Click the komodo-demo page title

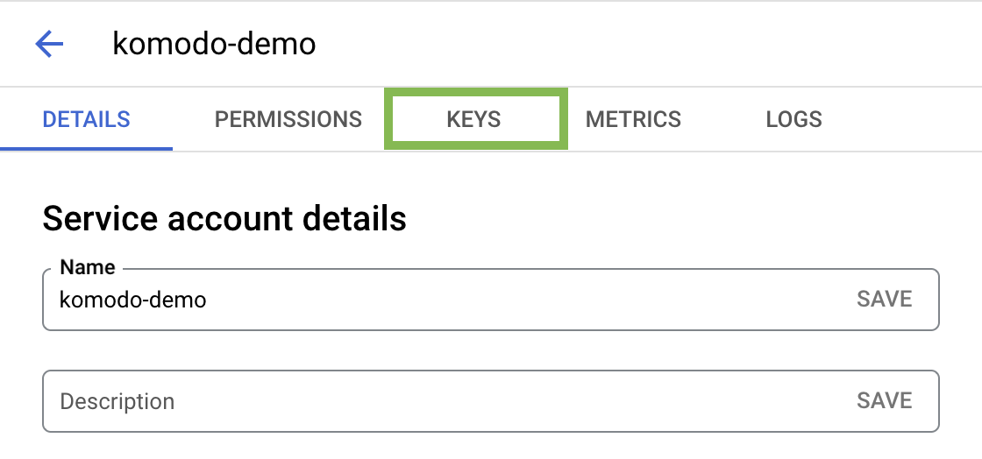click(214, 44)
